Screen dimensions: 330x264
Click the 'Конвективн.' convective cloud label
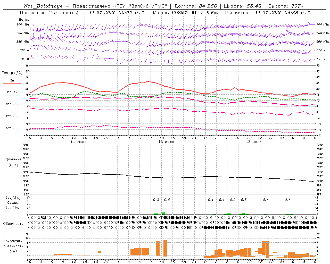[13, 241]
